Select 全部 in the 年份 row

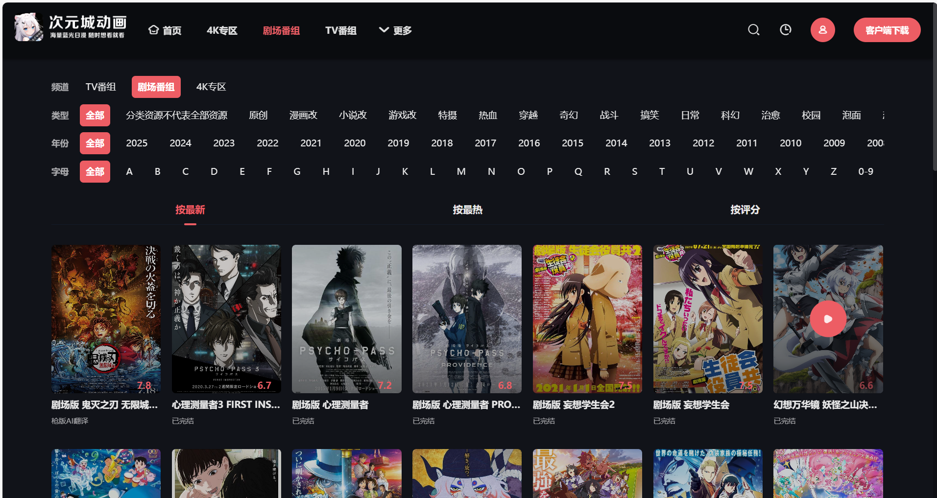[x=95, y=143]
